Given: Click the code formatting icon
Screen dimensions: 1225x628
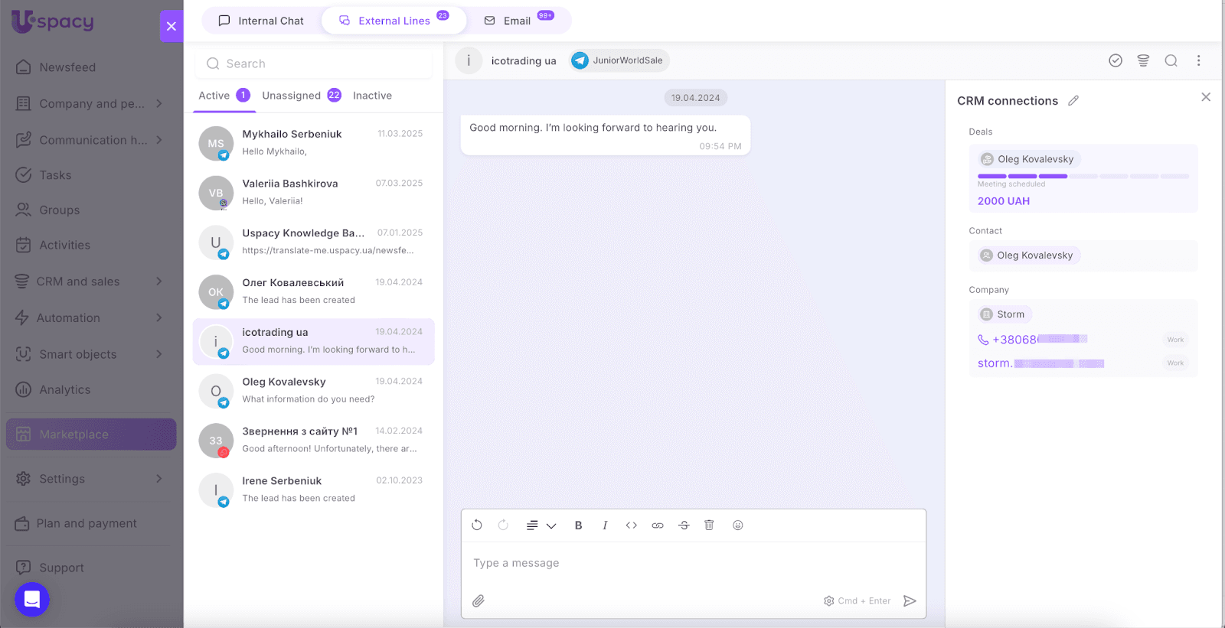Looking at the screenshot, I should coord(632,526).
